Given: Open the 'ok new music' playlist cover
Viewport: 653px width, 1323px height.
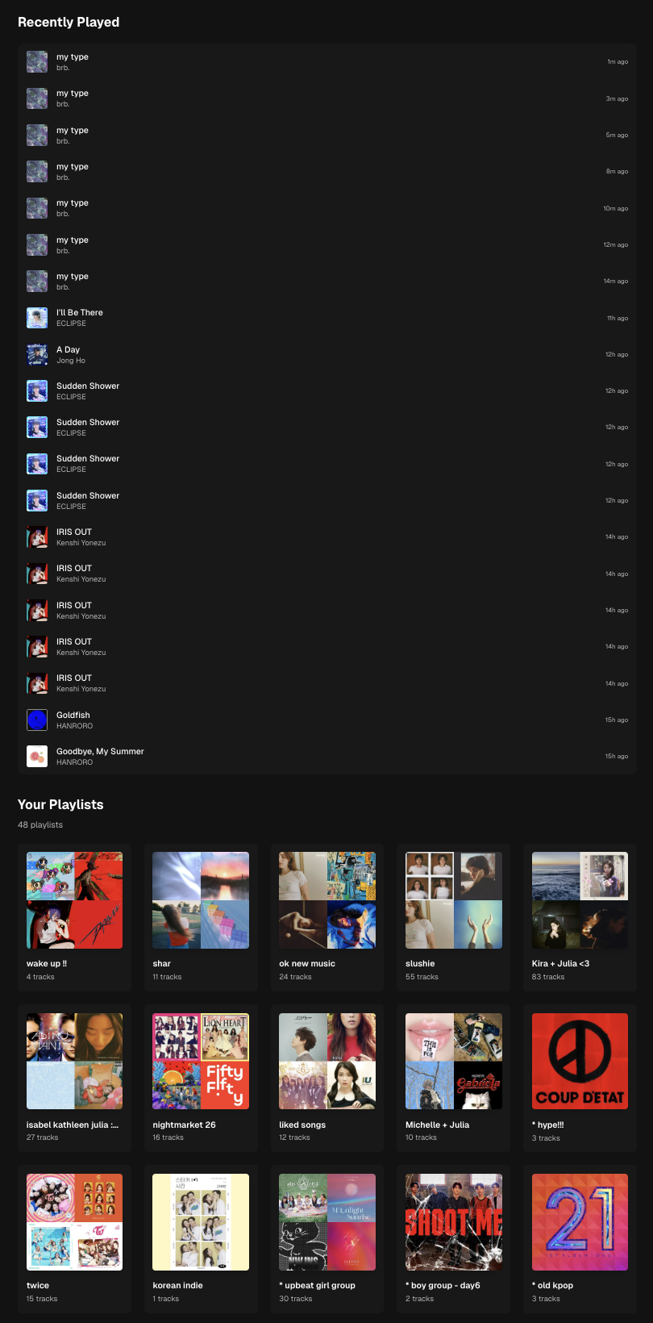Looking at the screenshot, I should [327, 900].
